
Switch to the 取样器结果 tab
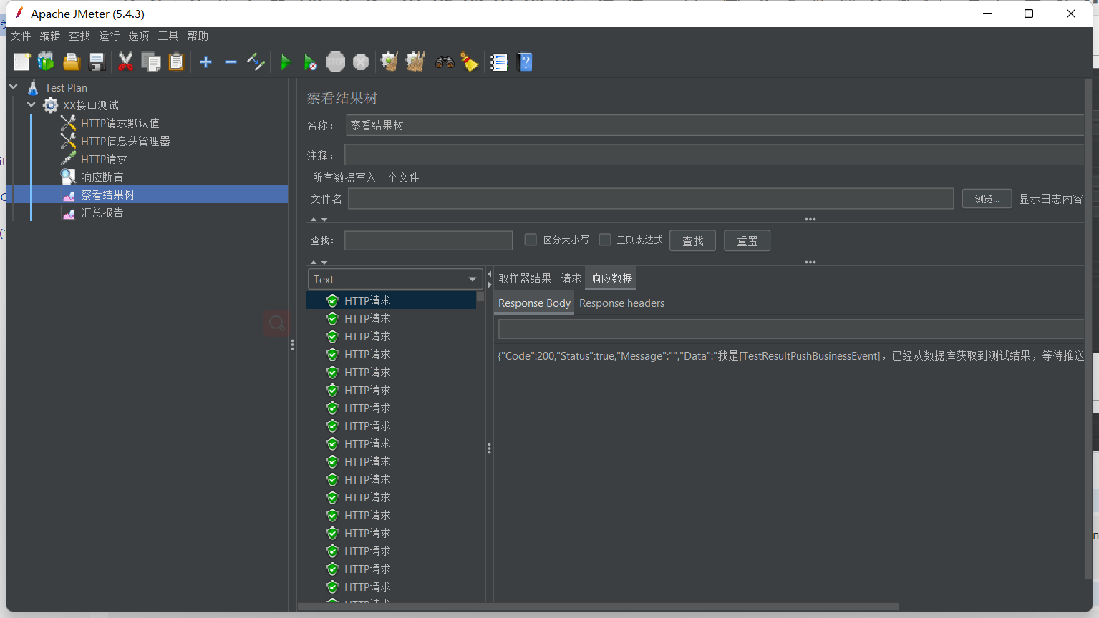[525, 278]
